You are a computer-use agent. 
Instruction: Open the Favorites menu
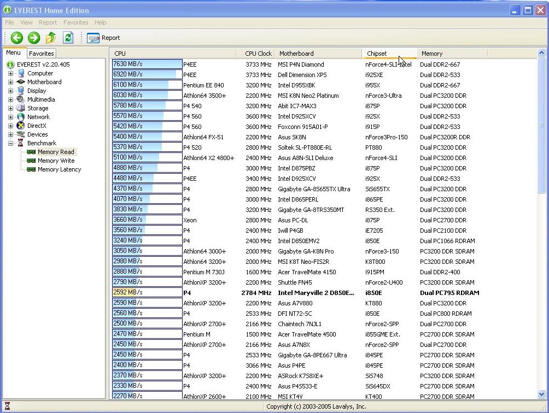75,22
